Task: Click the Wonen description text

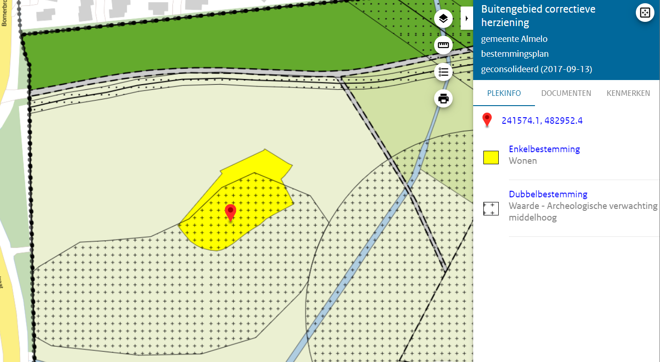Action: [x=523, y=161]
